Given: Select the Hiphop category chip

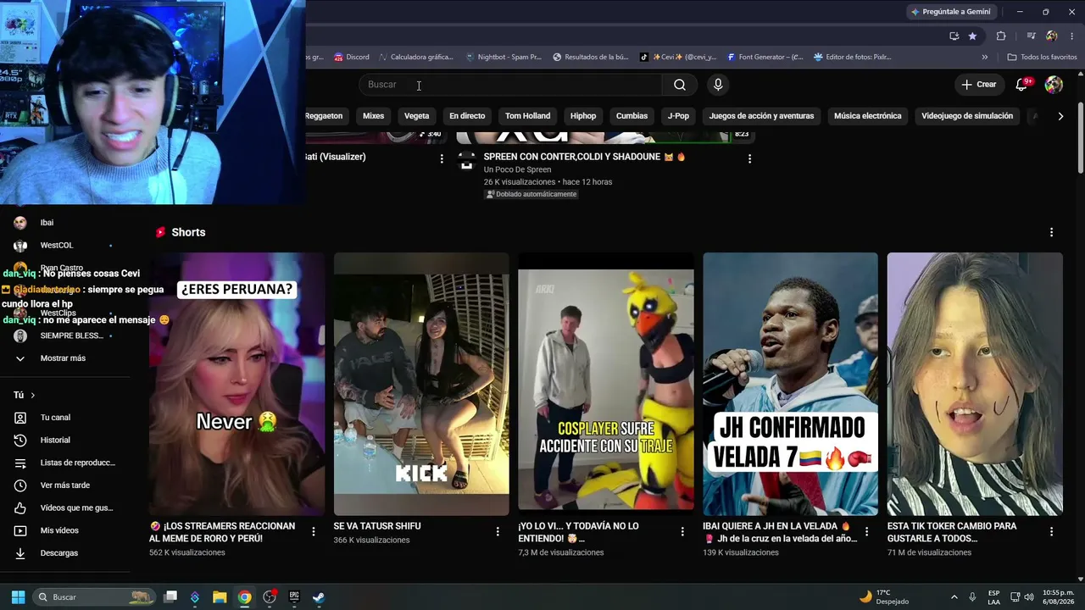Looking at the screenshot, I should point(583,116).
